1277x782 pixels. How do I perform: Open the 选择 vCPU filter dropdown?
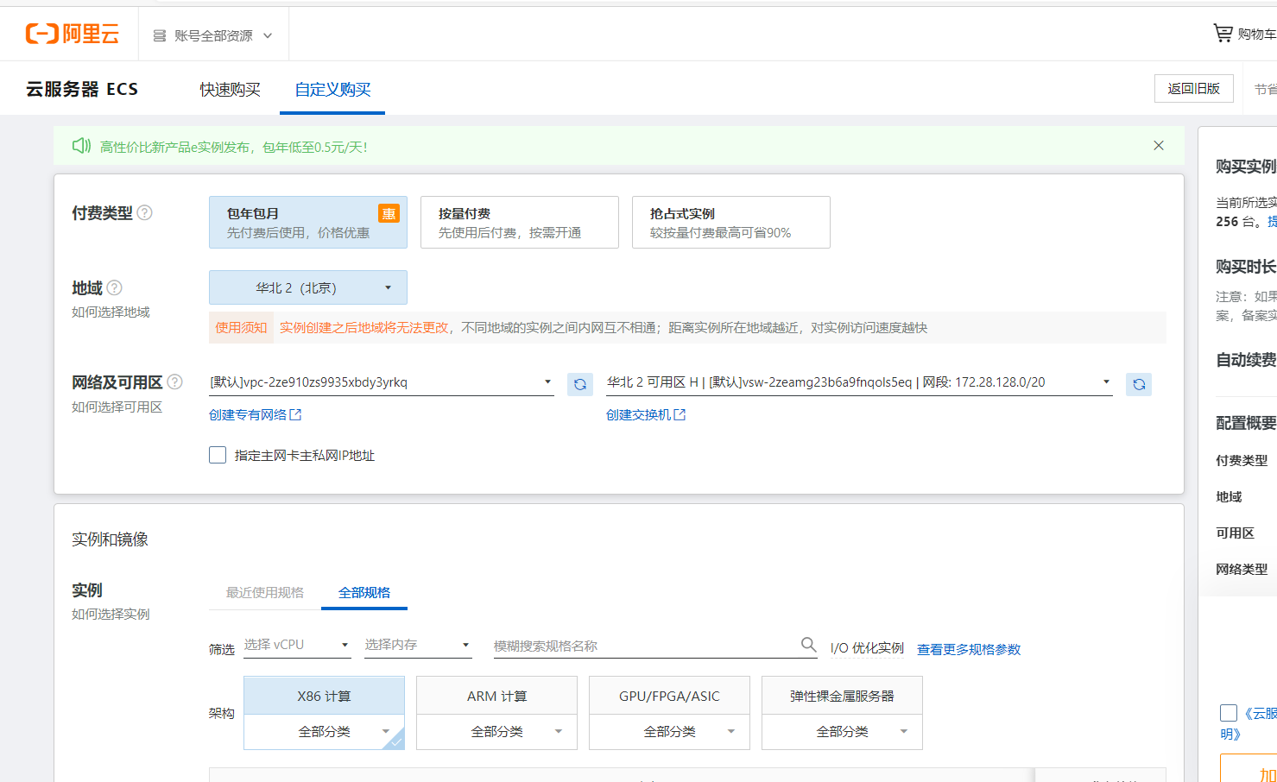click(297, 645)
